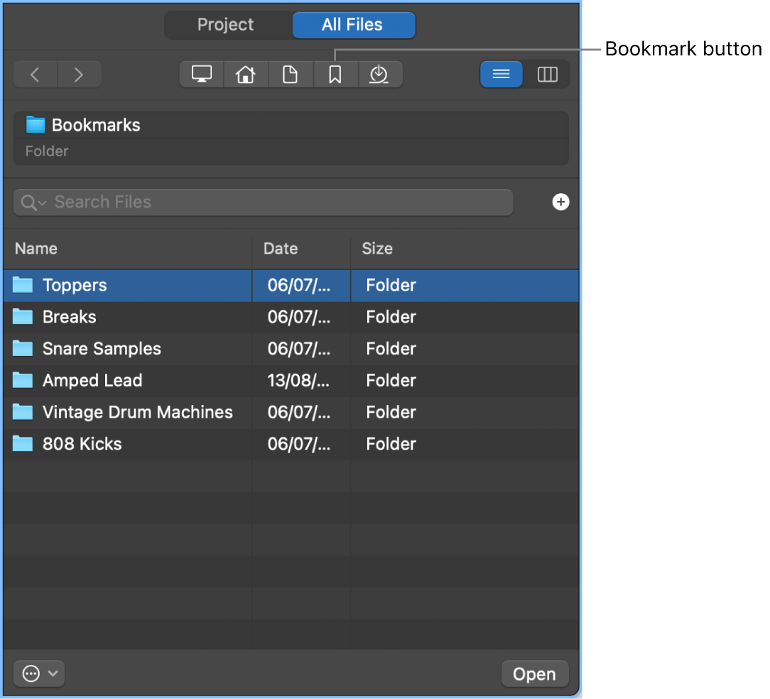Select the Vintage Drum Machines folder
The height and width of the screenshot is (699, 770).
[138, 412]
